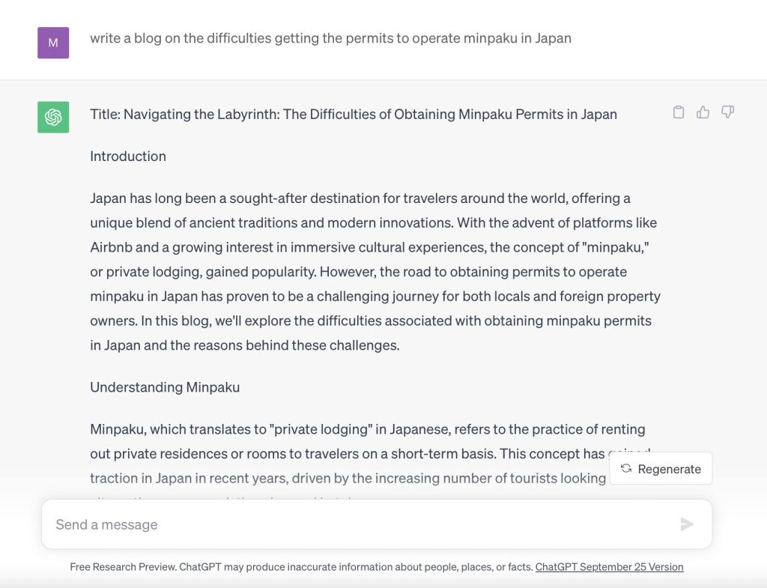767x588 pixels.
Task: Click the text in Japan and the reasons
Action: click(x=245, y=345)
